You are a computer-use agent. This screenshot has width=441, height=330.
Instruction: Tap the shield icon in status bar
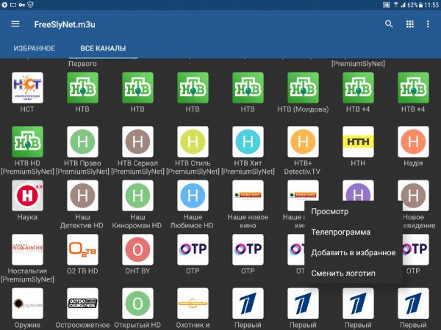point(31,4)
